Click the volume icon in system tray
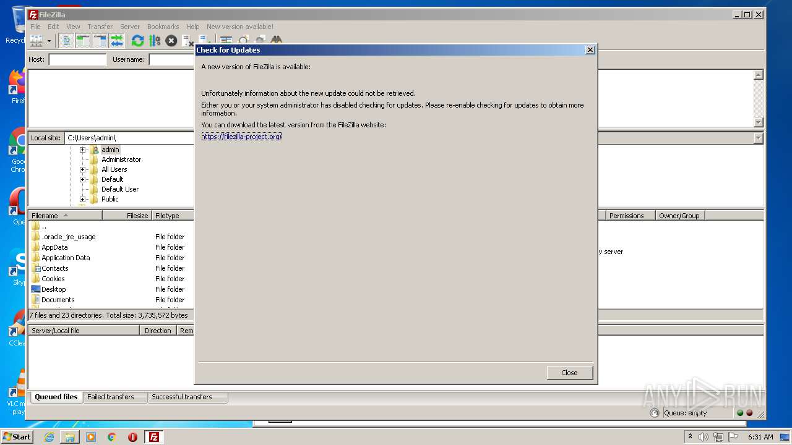 pos(704,437)
